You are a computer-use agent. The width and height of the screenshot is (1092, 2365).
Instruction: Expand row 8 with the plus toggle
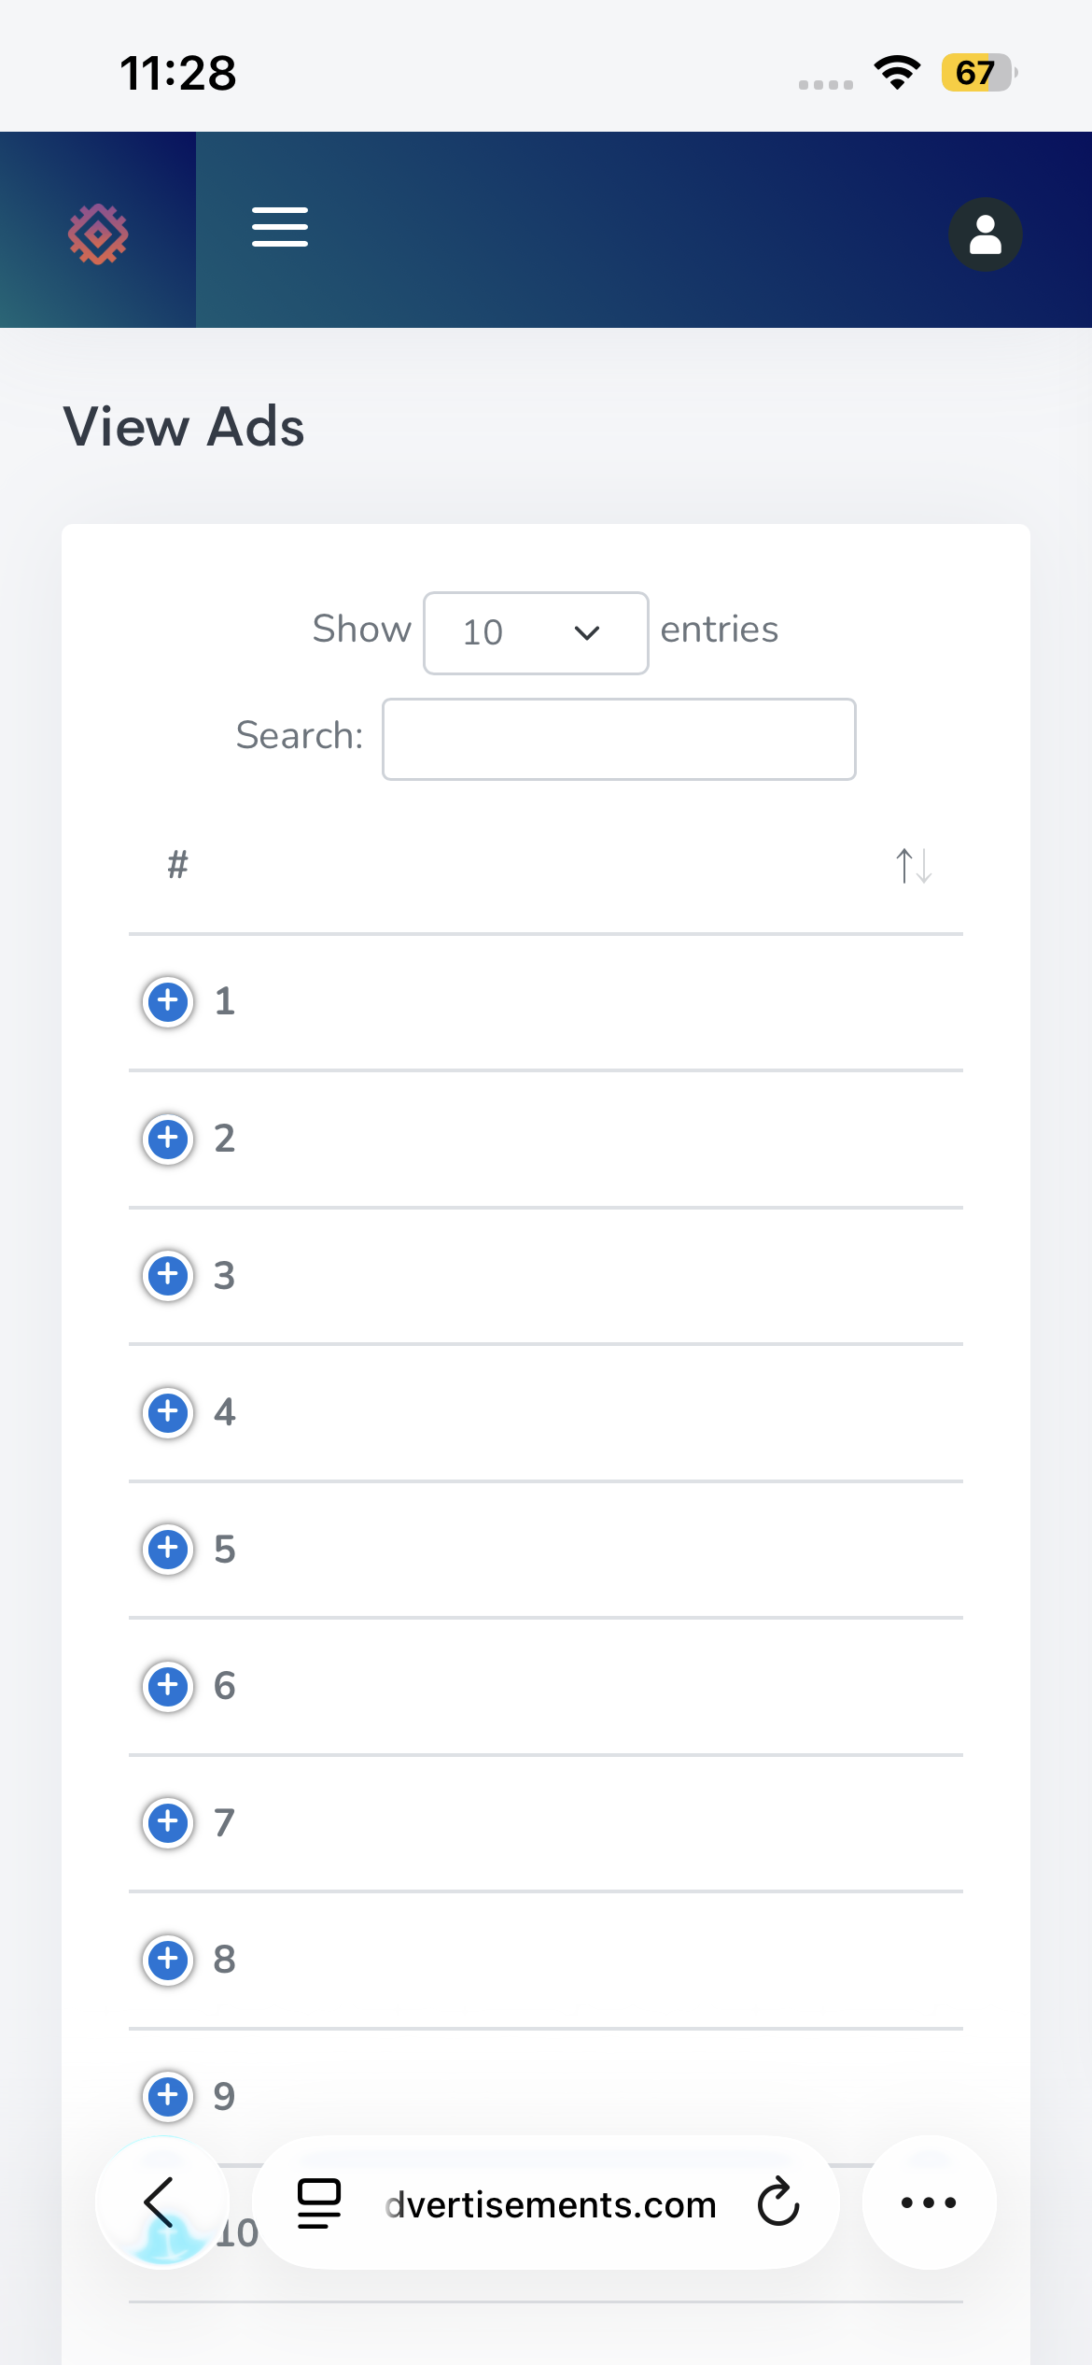pyautogui.click(x=168, y=1960)
